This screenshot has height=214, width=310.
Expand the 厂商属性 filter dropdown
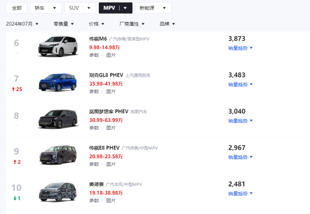(134, 24)
